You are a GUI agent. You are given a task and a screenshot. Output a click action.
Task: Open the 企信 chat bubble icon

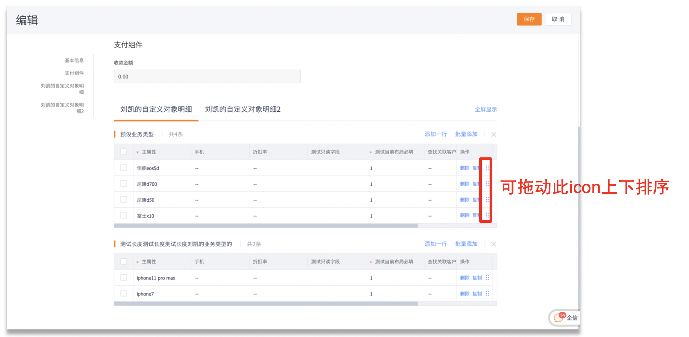pyautogui.click(x=559, y=317)
